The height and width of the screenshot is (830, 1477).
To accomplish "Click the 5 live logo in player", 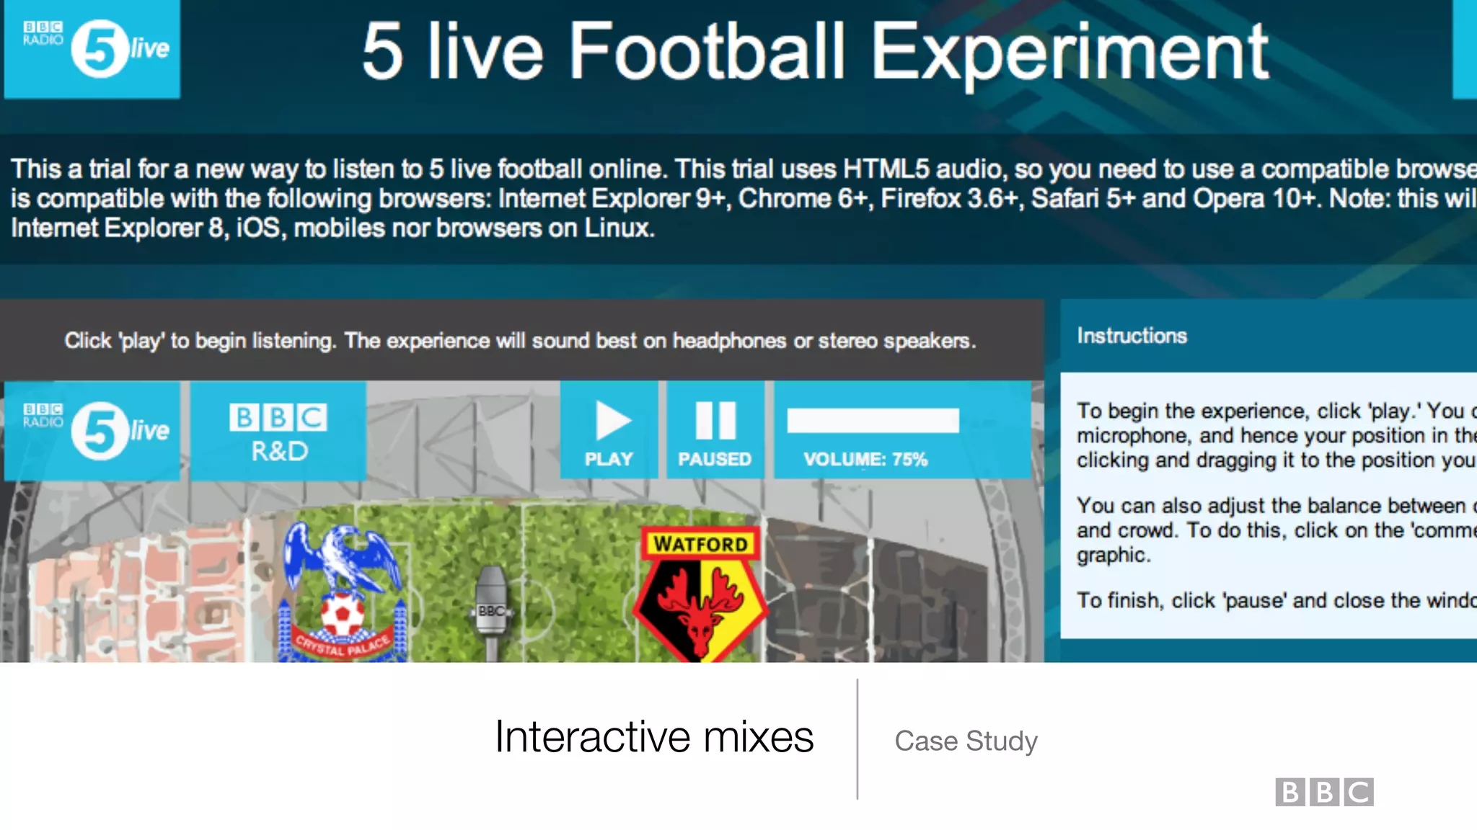I will click(x=92, y=431).
